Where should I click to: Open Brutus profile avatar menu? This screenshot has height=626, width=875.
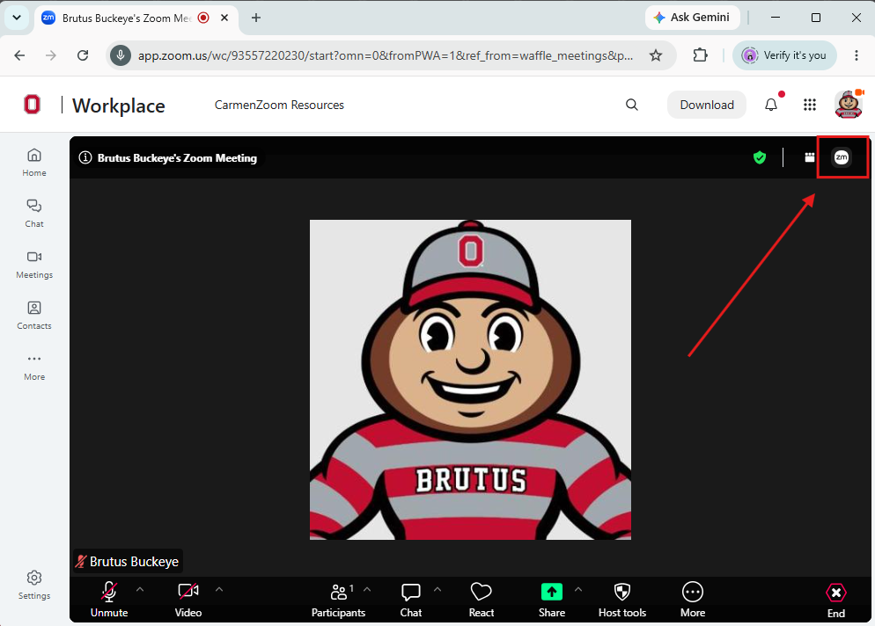pyautogui.click(x=849, y=105)
